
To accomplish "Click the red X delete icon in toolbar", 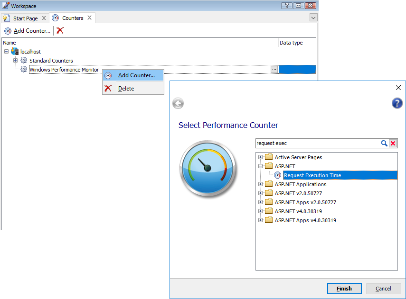I will click(60, 30).
